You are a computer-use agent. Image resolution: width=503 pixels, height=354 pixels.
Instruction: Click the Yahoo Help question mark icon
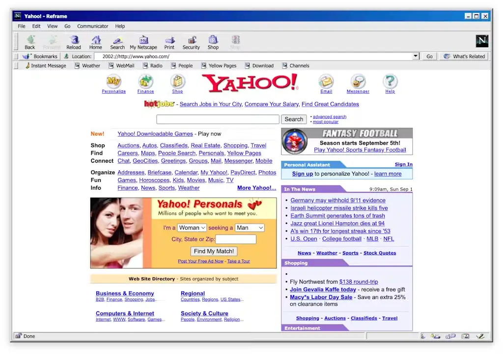(x=390, y=81)
